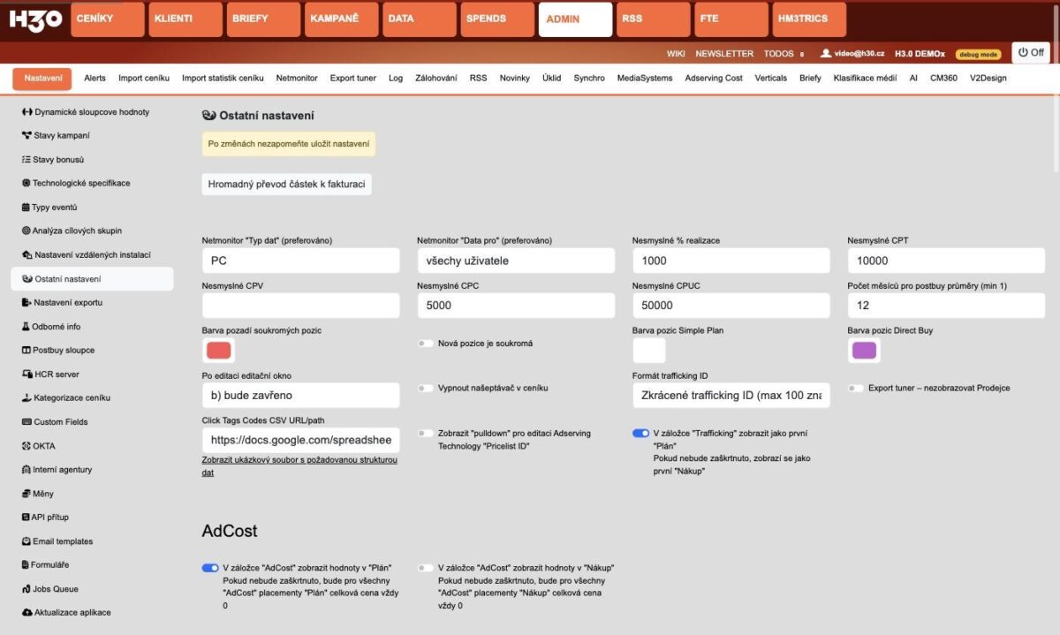This screenshot has width=1060, height=635.
Task: Click the OKTA sidebar icon
Action: 26,446
